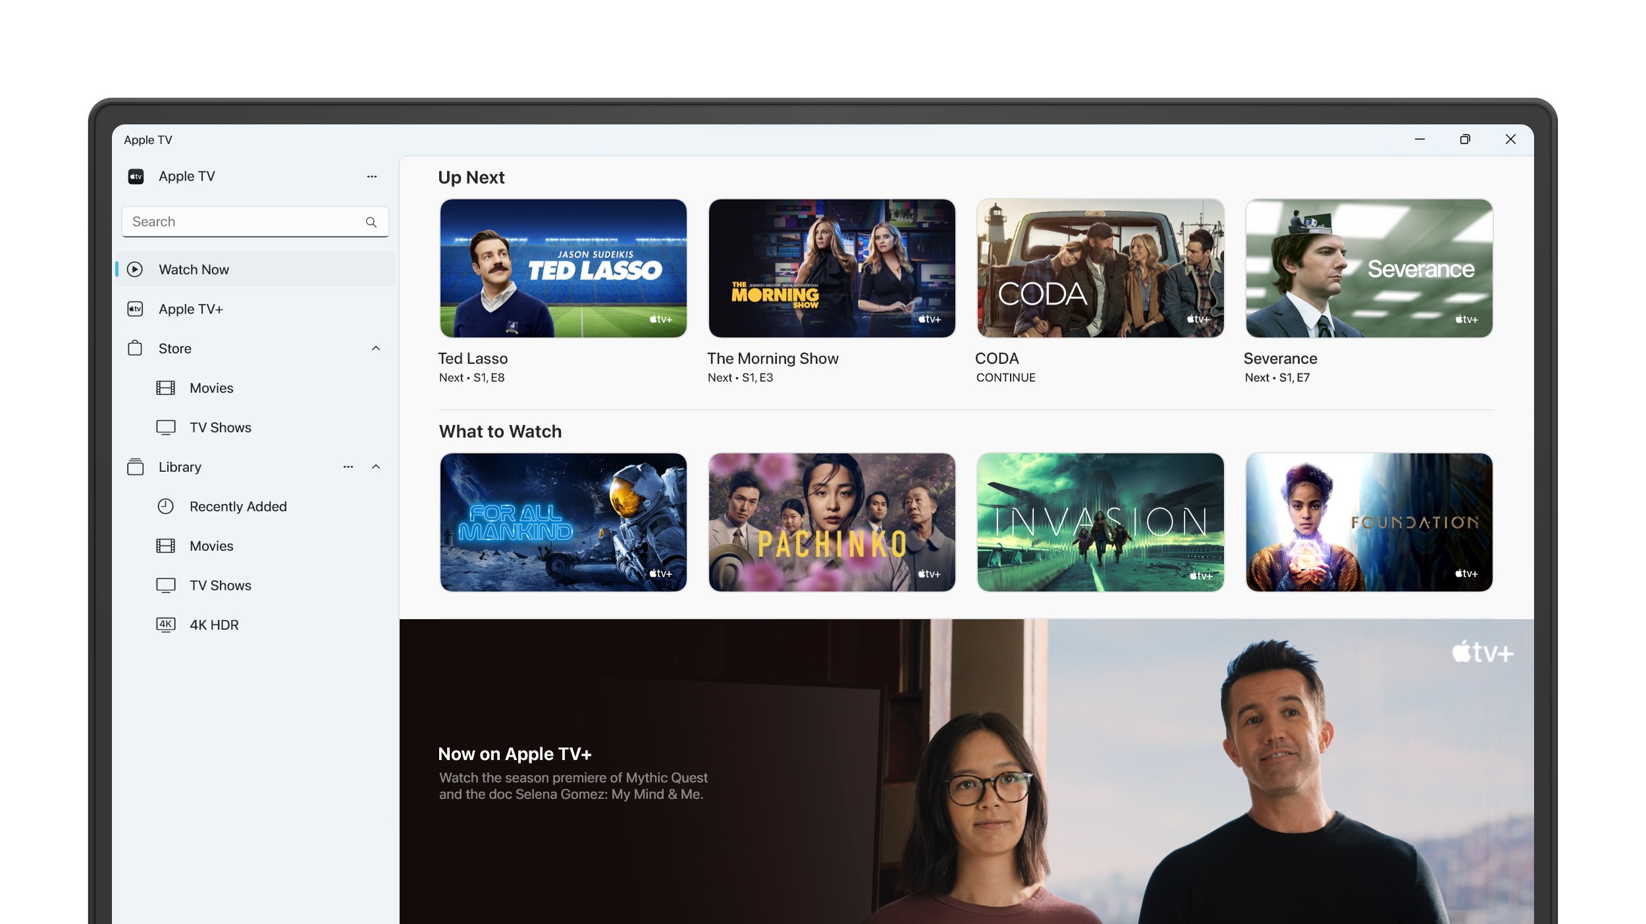Select the Movies film icon under Store
This screenshot has width=1646, height=924.
point(165,388)
